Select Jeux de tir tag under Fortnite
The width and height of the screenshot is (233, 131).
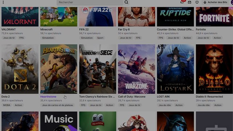click(203, 38)
